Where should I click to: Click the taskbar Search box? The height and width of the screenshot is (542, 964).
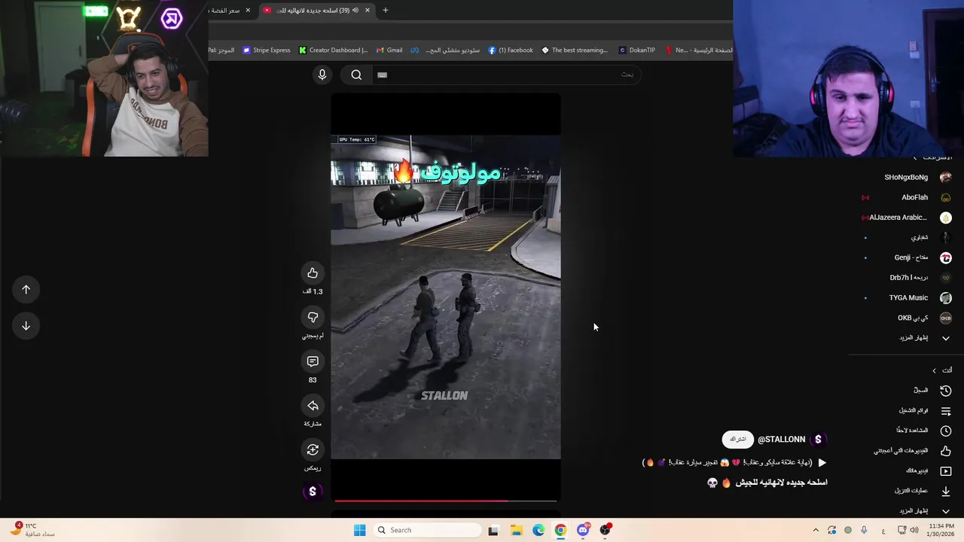tap(427, 530)
